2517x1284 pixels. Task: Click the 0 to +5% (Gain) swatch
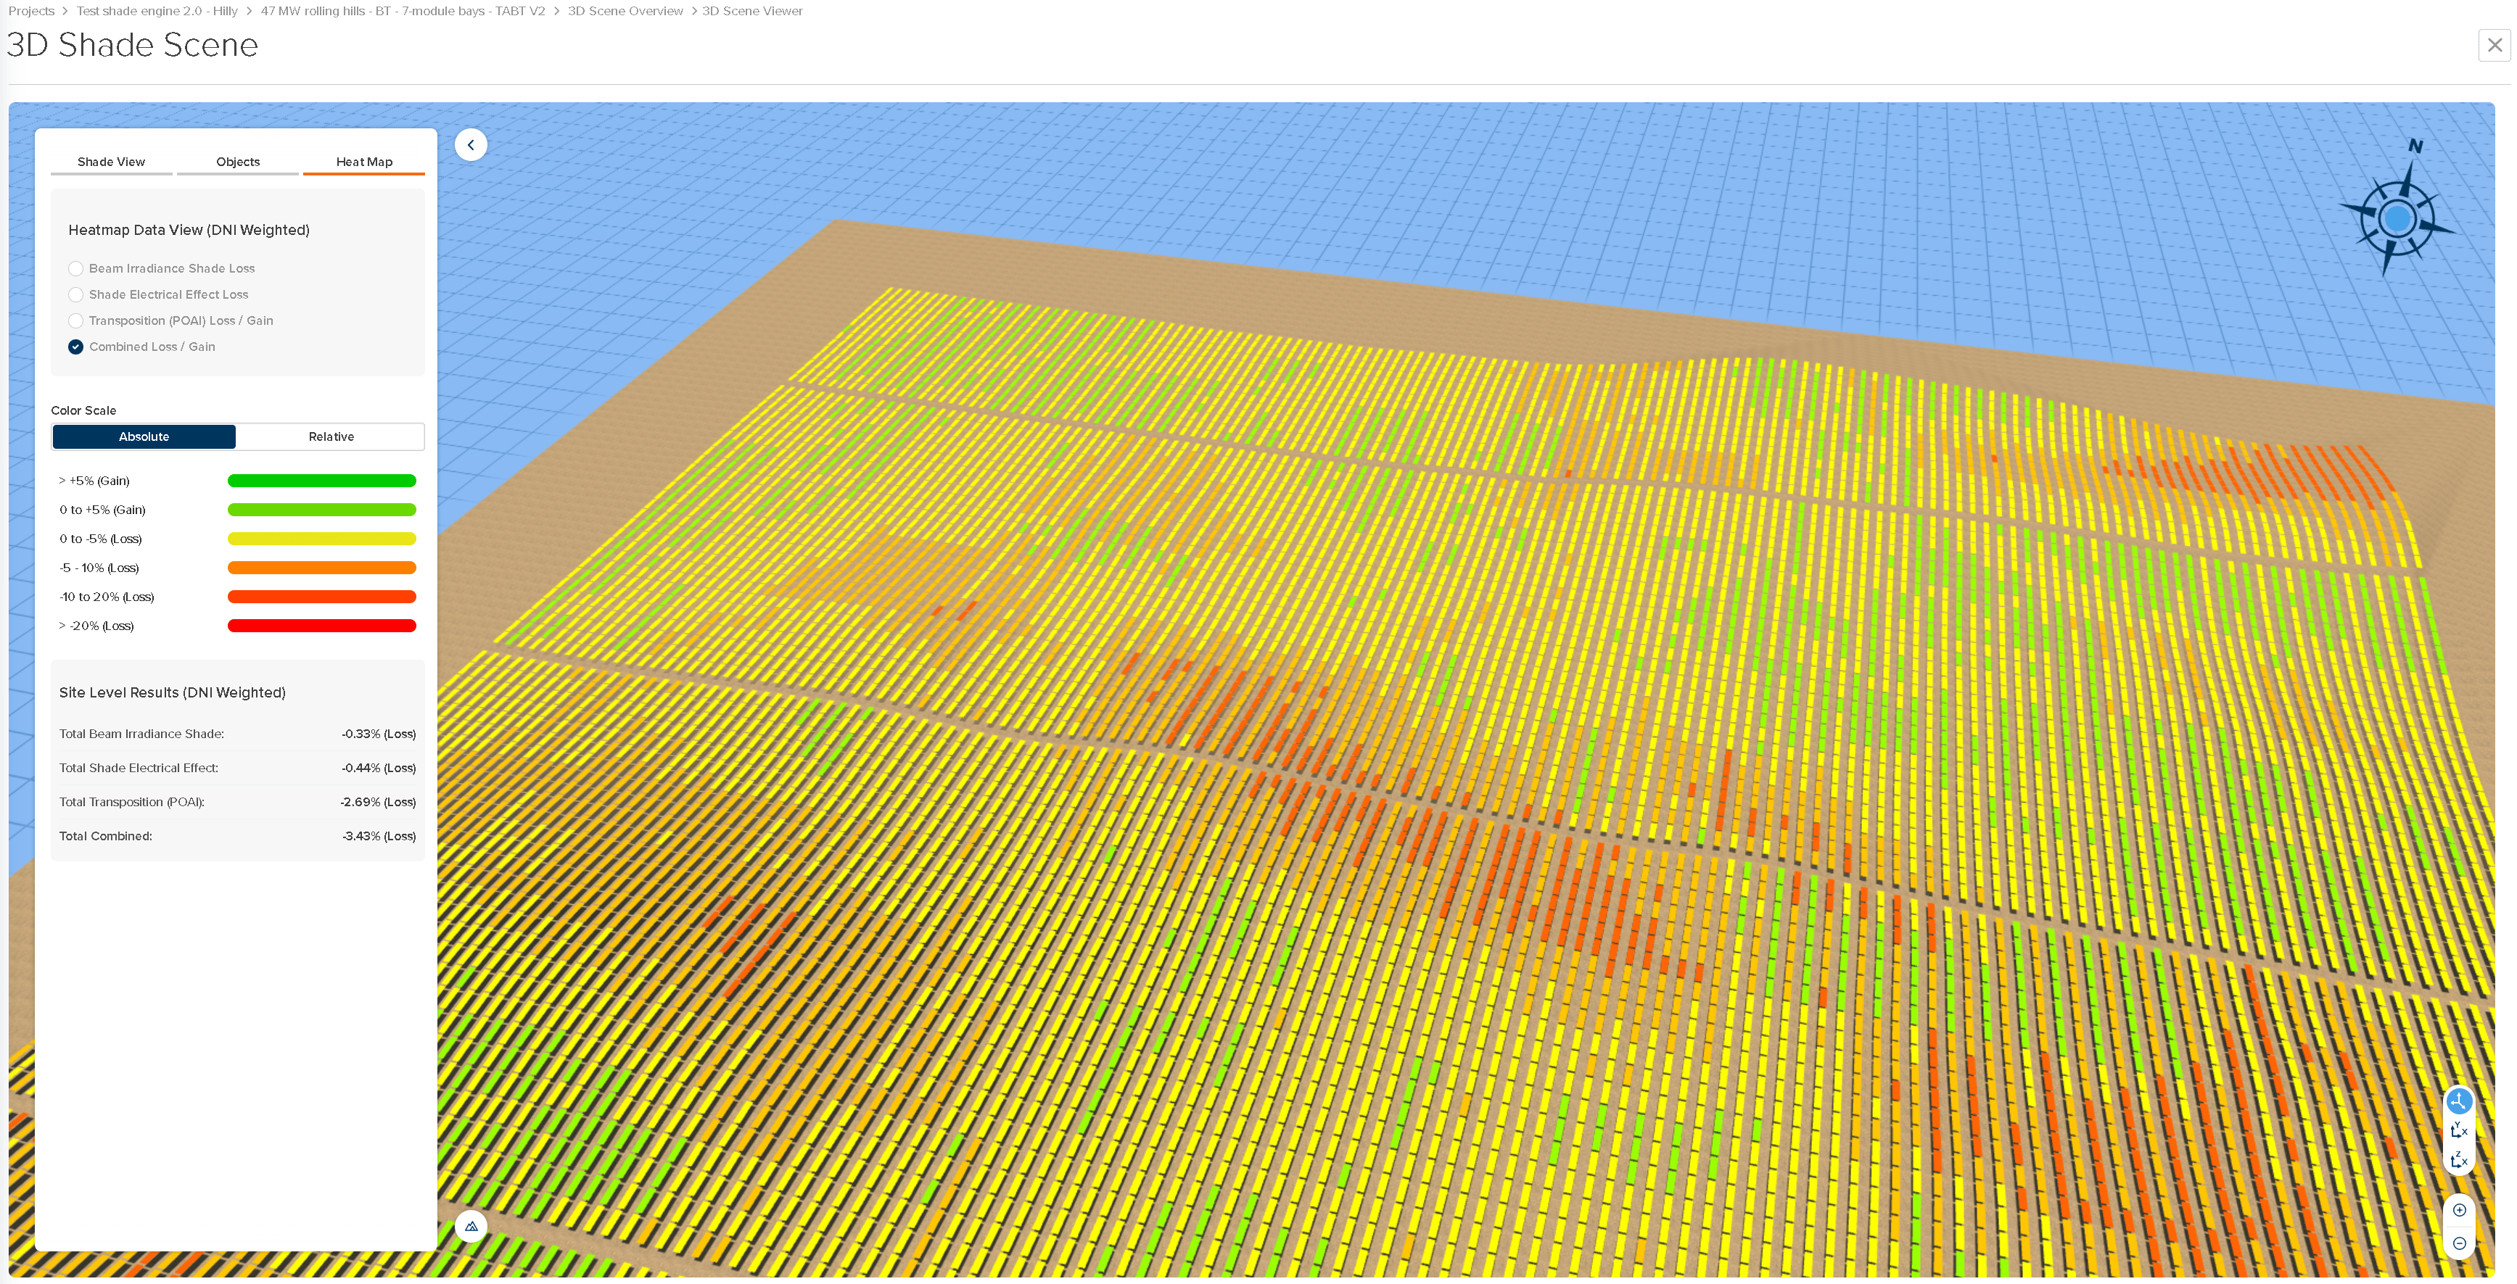(321, 510)
